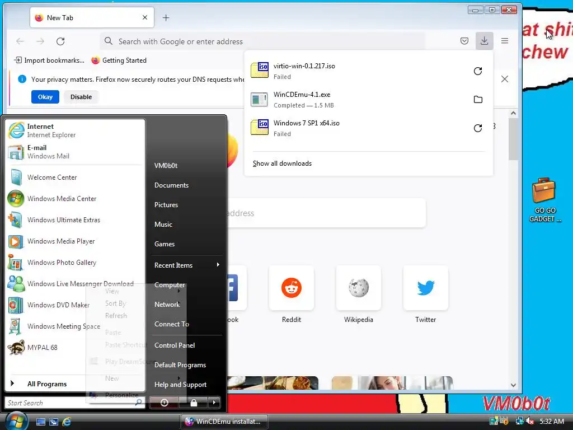Open the Firefox hamburger menu
Viewport: 573px width, 430px height.
click(x=505, y=41)
